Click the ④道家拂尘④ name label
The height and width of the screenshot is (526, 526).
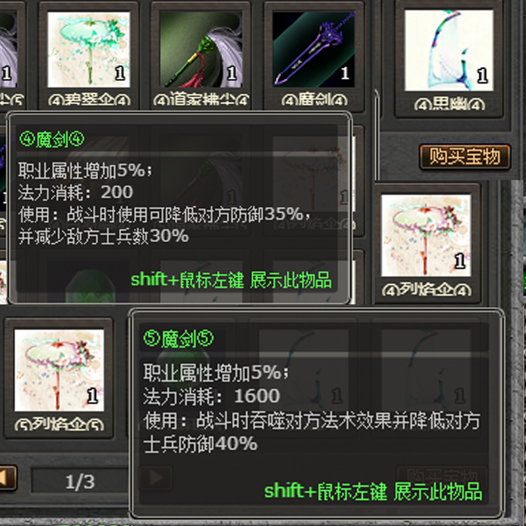(x=201, y=100)
